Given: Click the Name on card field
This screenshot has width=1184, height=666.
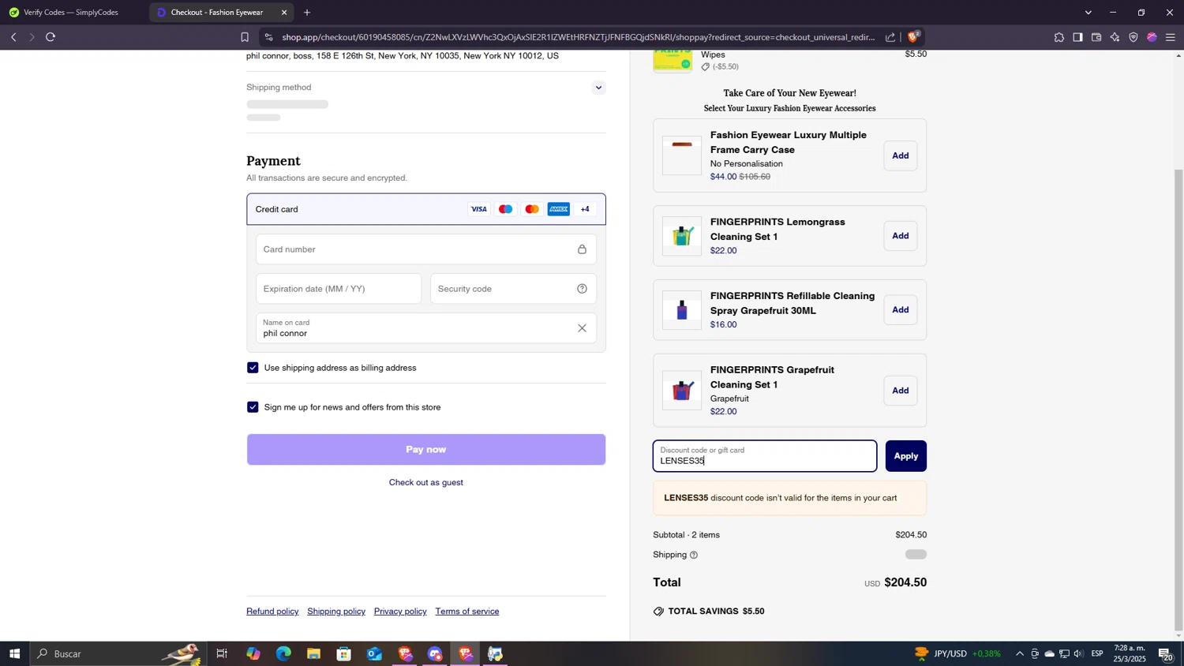Looking at the screenshot, I should [x=426, y=328].
